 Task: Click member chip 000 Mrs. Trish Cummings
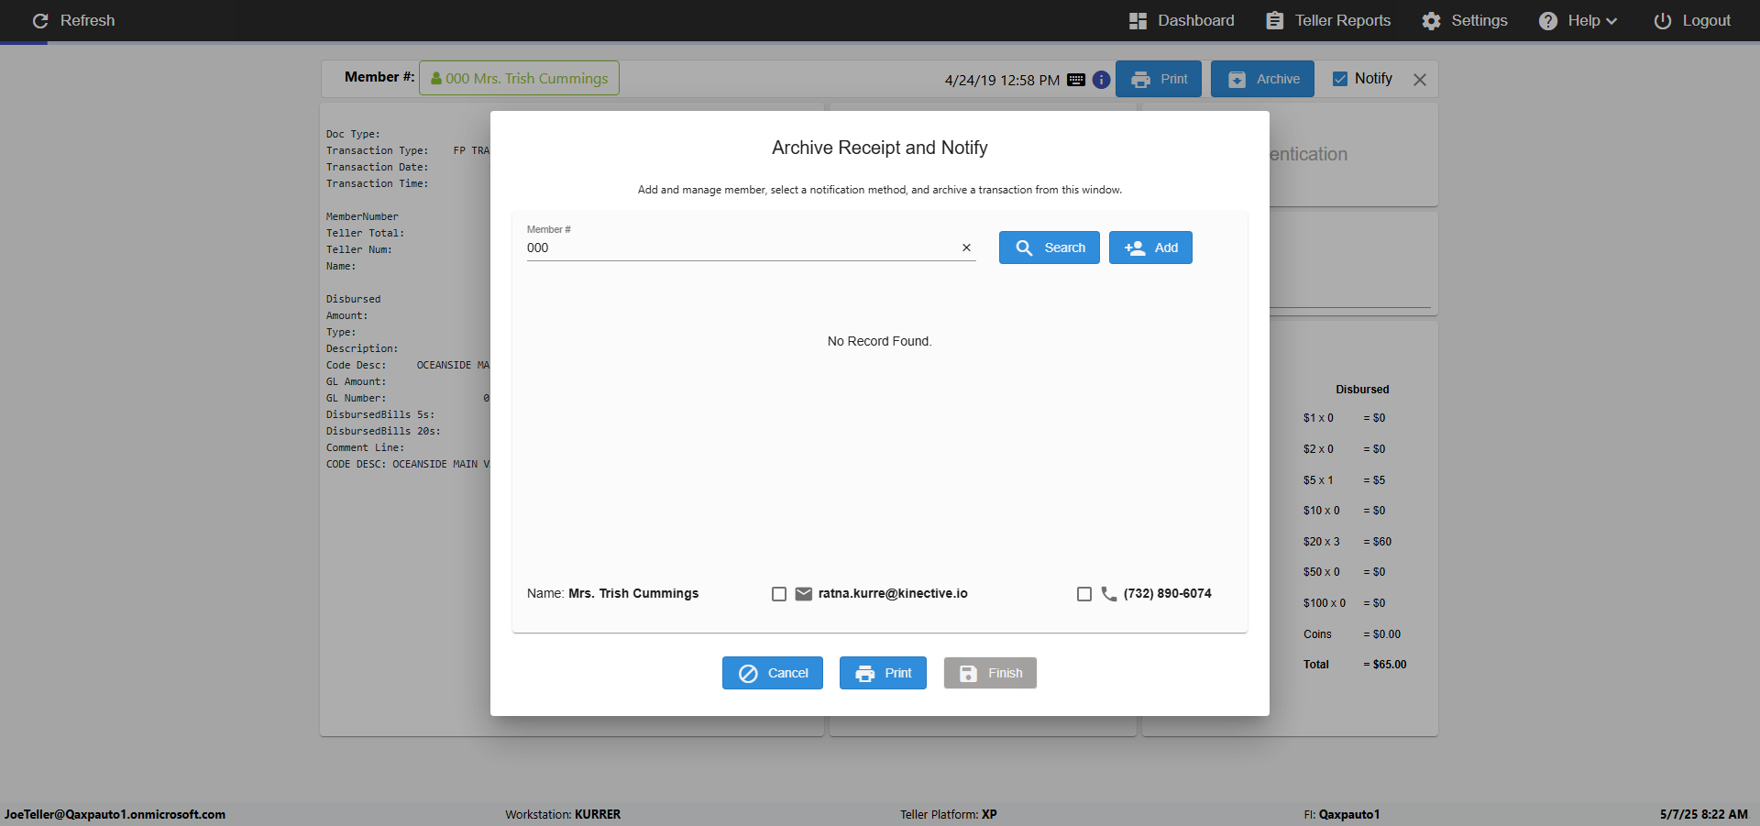pos(519,78)
